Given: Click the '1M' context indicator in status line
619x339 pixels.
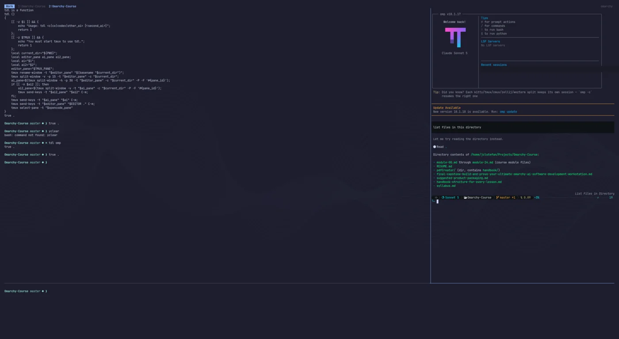Looking at the screenshot, I should coord(611,198).
